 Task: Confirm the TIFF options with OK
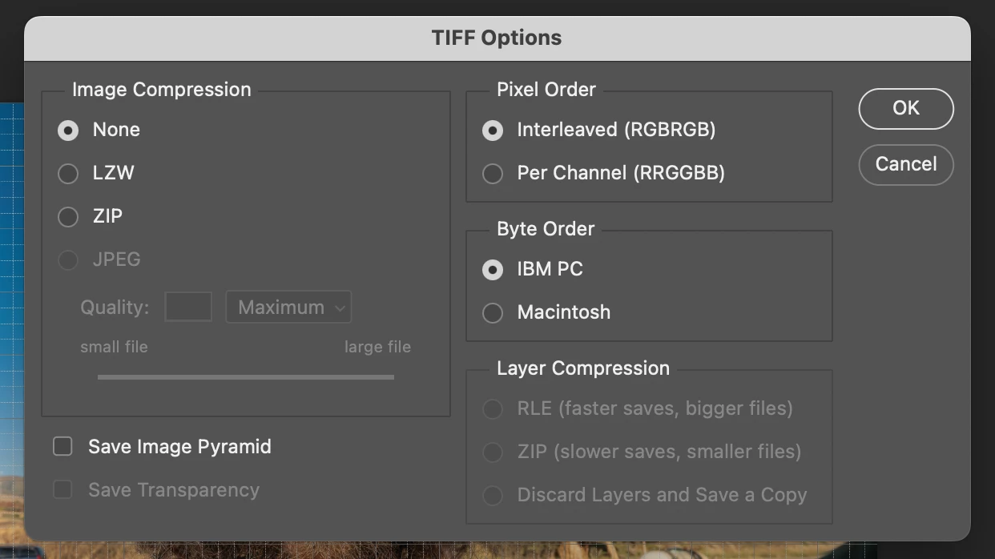click(x=906, y=108)
